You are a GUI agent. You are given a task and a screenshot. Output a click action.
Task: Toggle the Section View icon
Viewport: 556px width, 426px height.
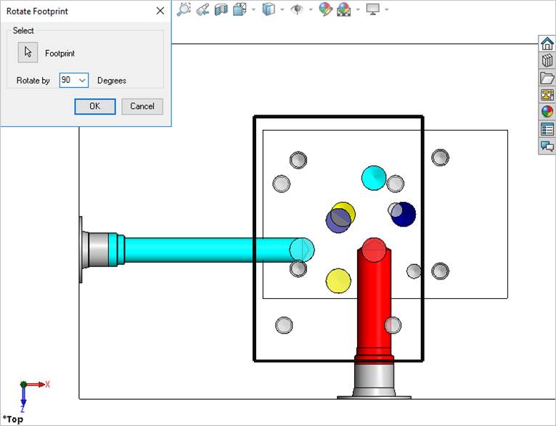pos(221,9)
